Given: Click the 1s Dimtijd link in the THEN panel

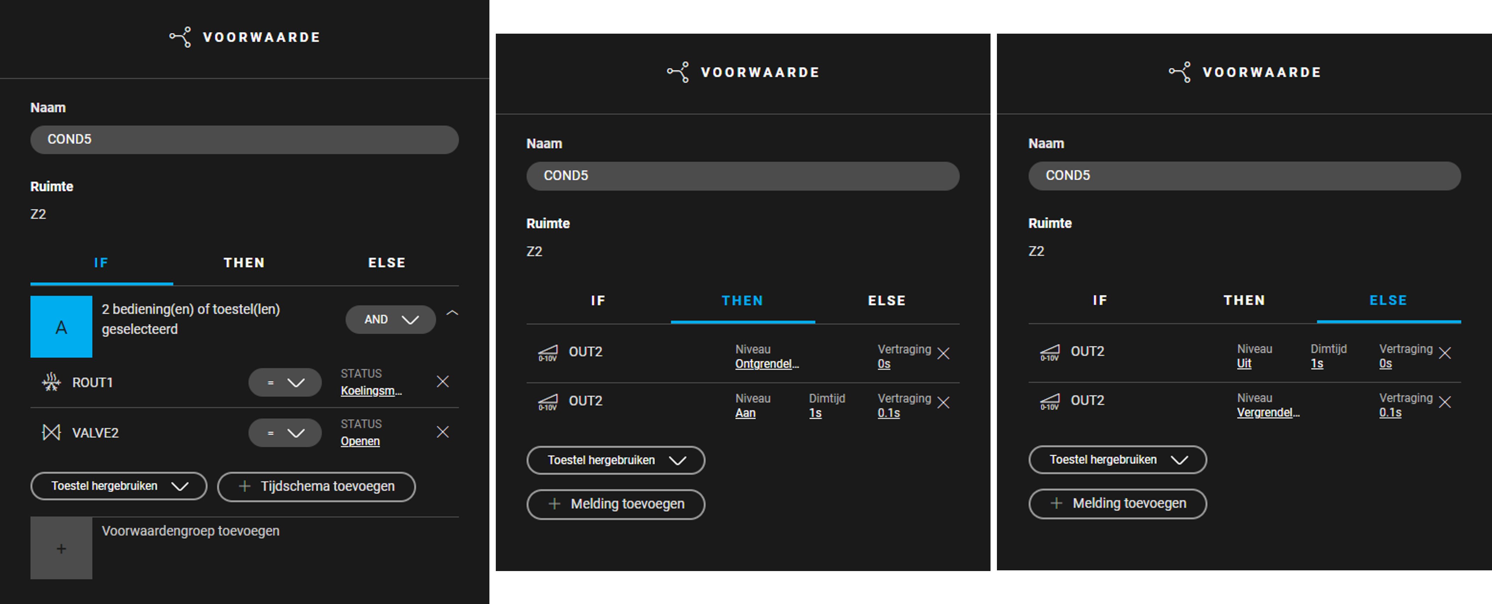Looking at the screenshot, I should click(815, 413).
